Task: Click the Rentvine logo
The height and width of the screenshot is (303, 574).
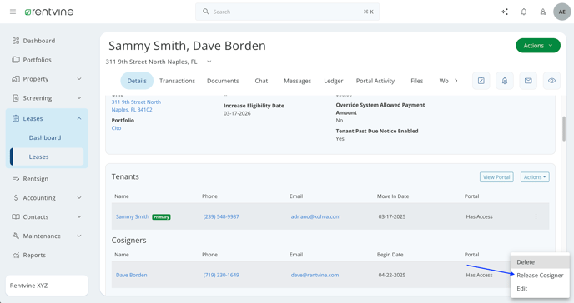Action: pyautogui.click(x=49, y=12)
